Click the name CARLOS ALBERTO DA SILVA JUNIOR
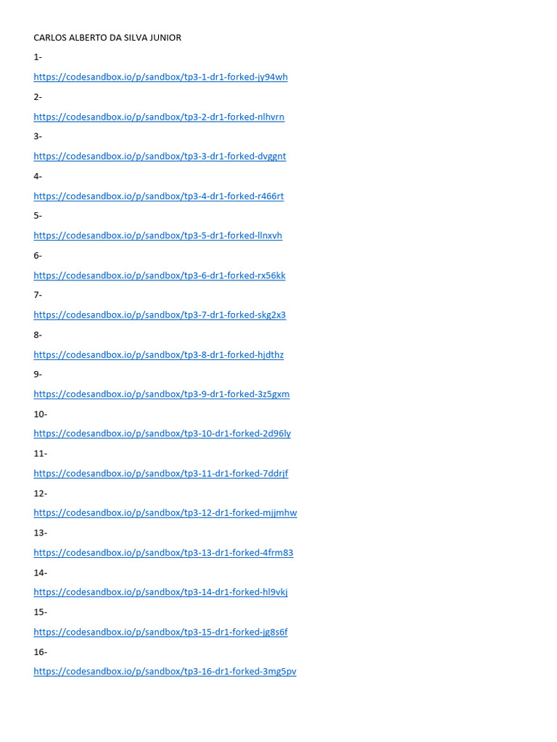This screenshot has height=742, width=557. 107,38
